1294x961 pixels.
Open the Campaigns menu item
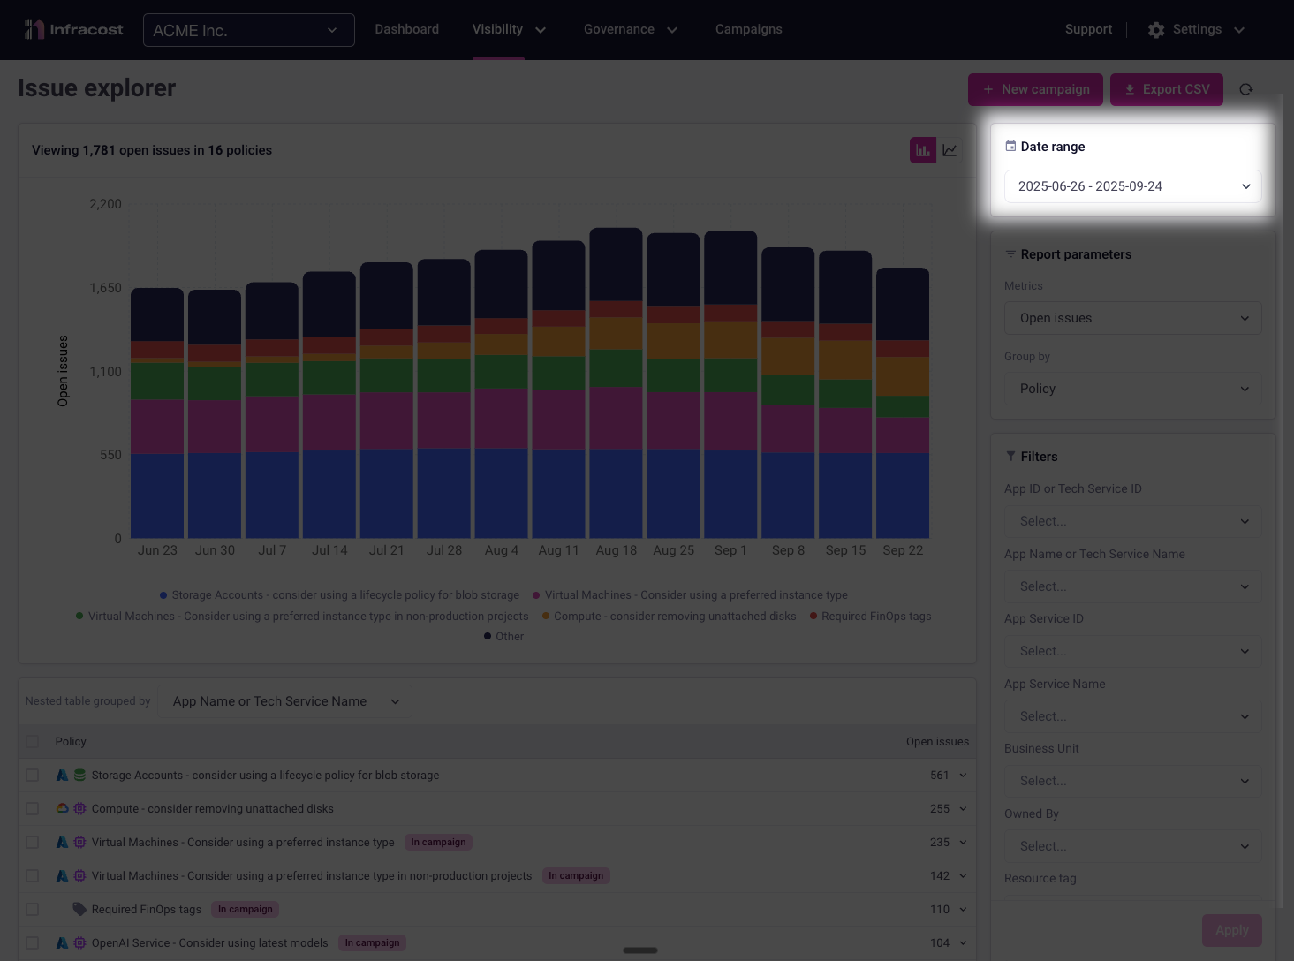748,29
